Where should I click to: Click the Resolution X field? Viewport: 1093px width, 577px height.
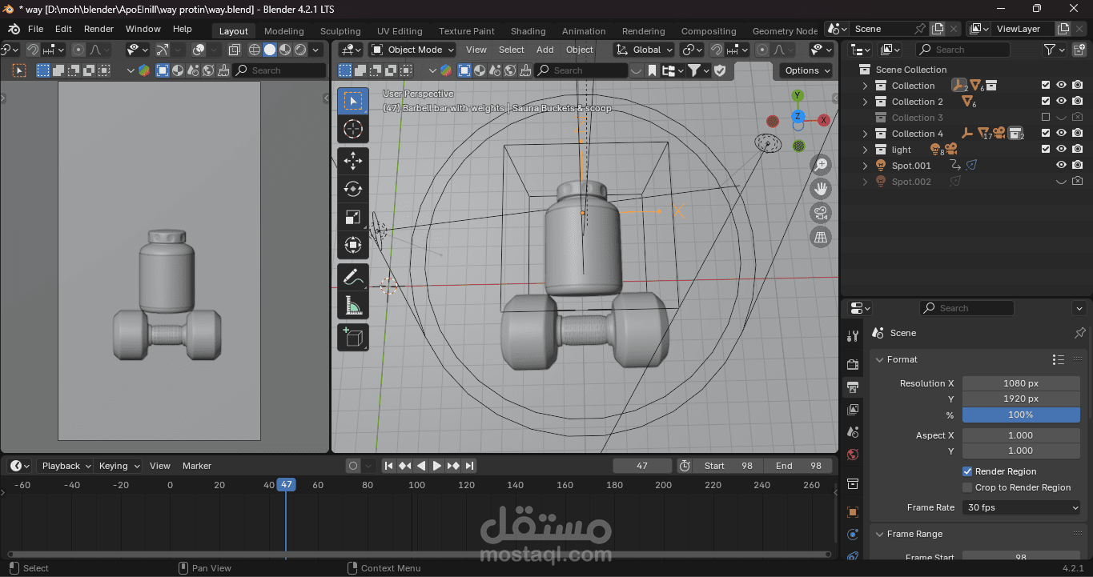(1021, 383)
